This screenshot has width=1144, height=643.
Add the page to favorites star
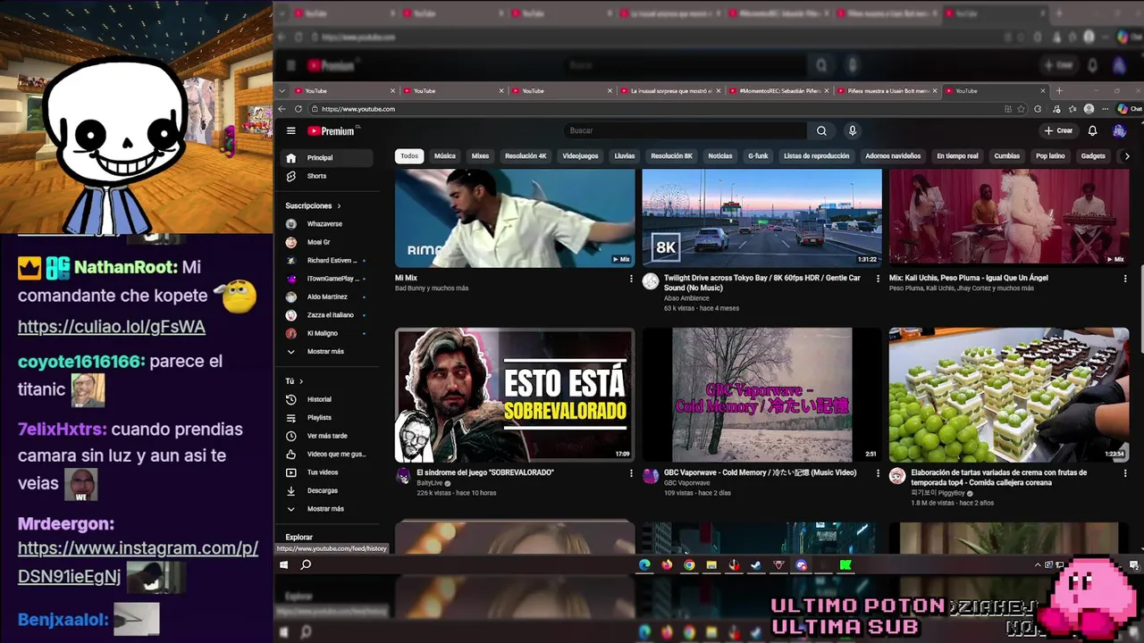tap(1022, 109)
